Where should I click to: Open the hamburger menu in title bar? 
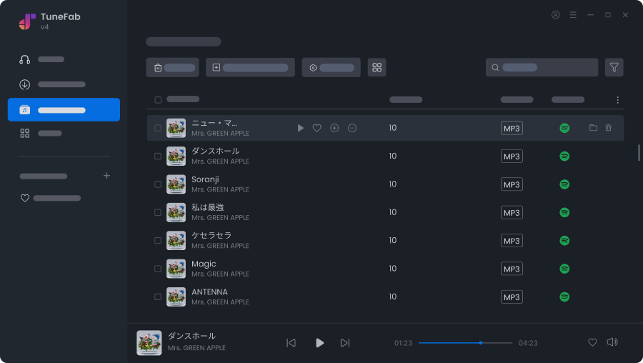(x=573, y=15)
